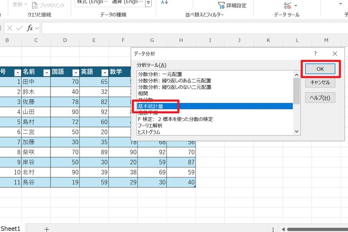Select column D header

[x=65, y=40]
